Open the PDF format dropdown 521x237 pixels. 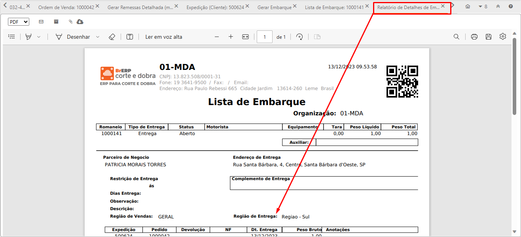coord(18,21)
